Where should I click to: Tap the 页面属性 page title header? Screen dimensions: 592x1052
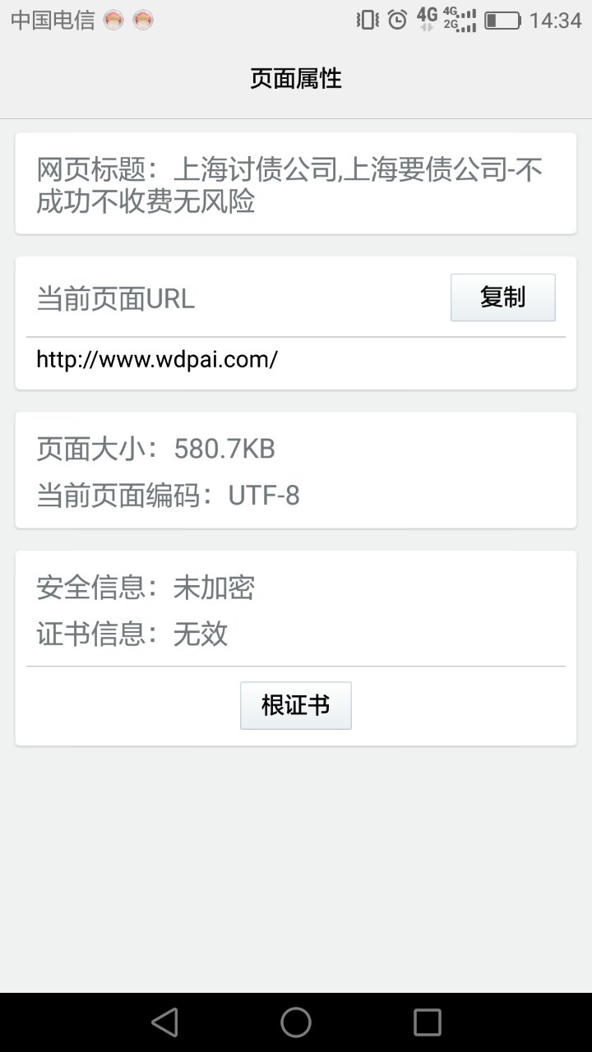coord(296,79)
